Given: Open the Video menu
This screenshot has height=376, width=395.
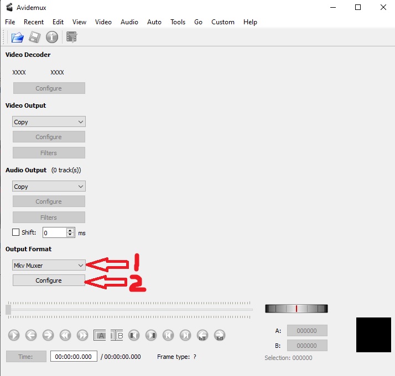Looking at the screenshot, I should click(x=103, y=22).
